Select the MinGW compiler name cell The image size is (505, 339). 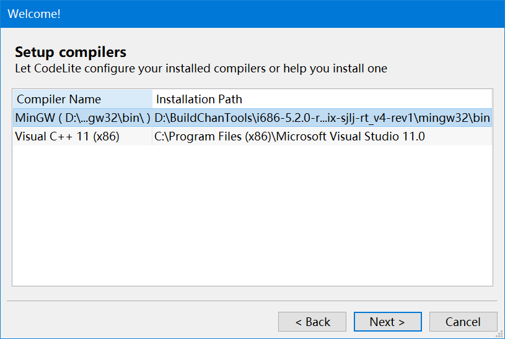coord(82,118)
